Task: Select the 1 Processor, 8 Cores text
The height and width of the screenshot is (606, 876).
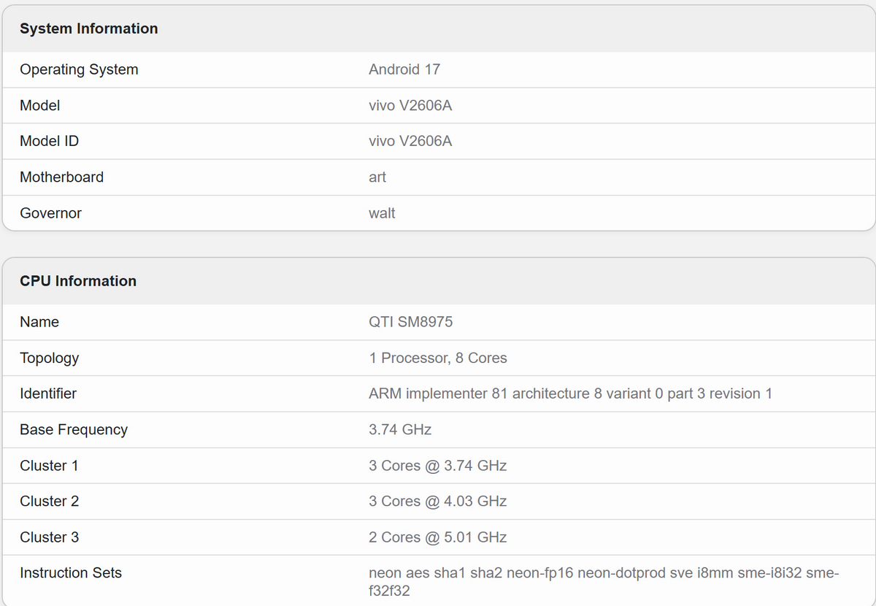Action: [x=438, y=358]
